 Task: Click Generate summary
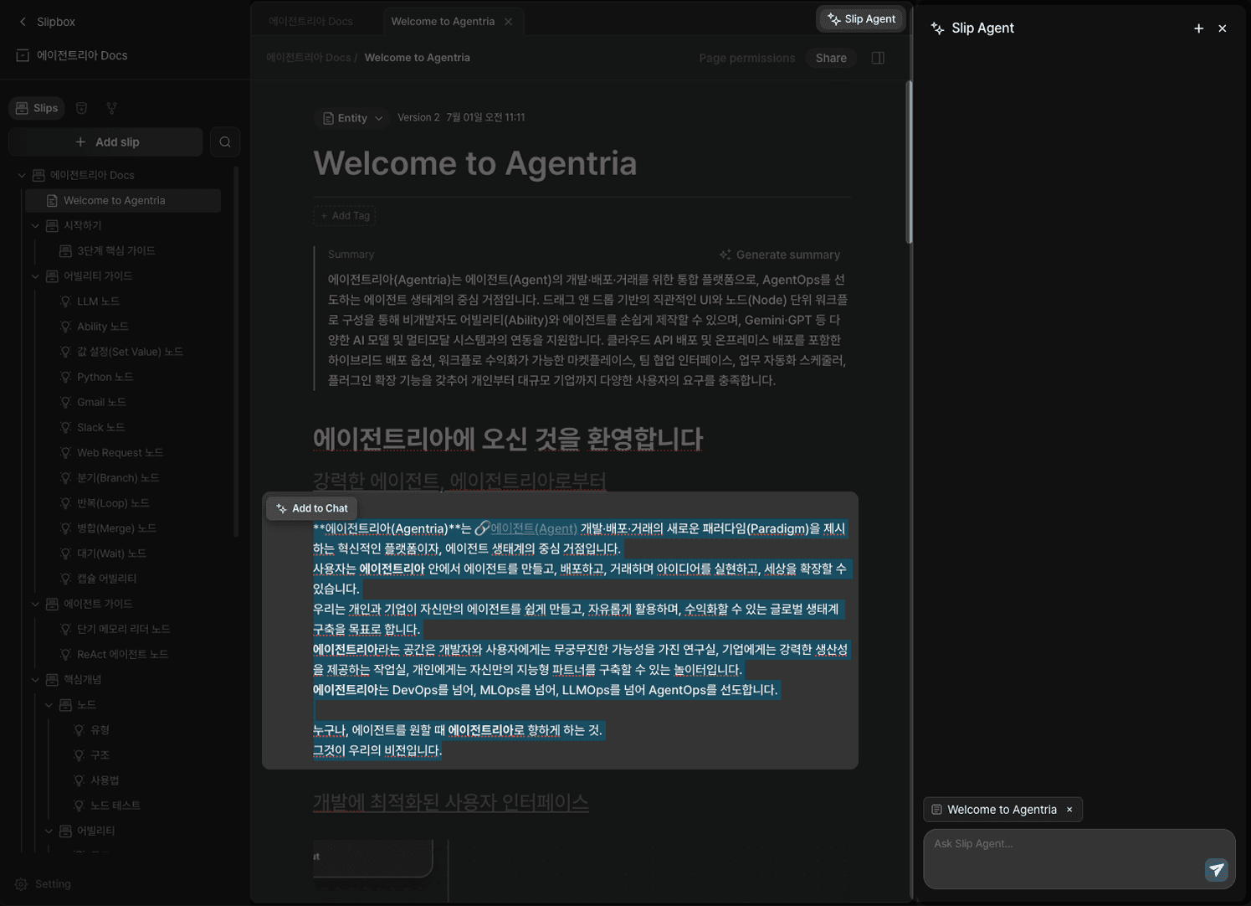(x=780, y=255)
